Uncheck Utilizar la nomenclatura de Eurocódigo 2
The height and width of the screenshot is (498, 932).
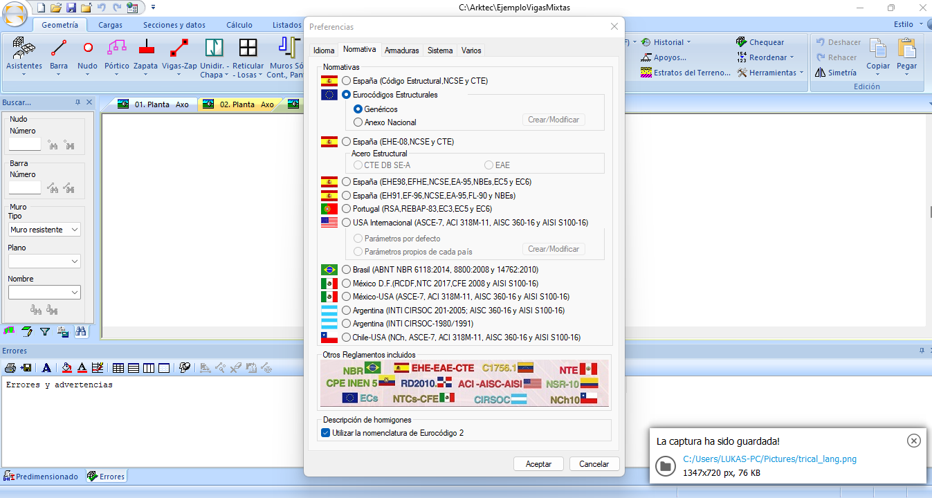(x=326, y=433)
